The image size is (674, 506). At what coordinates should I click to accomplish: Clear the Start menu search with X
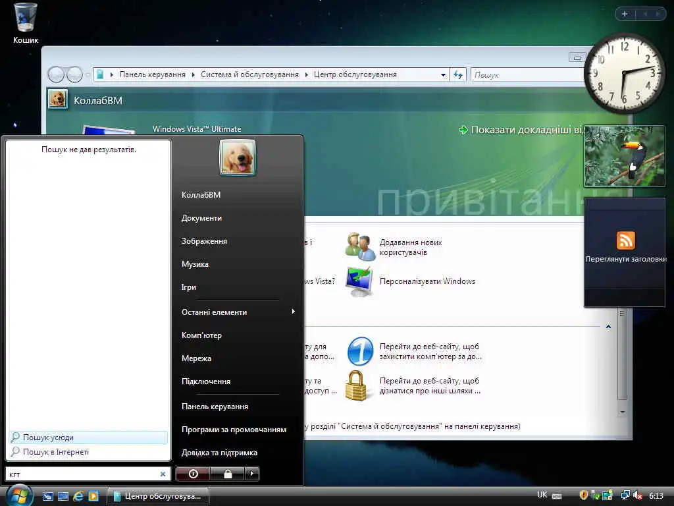click(163, 474)
